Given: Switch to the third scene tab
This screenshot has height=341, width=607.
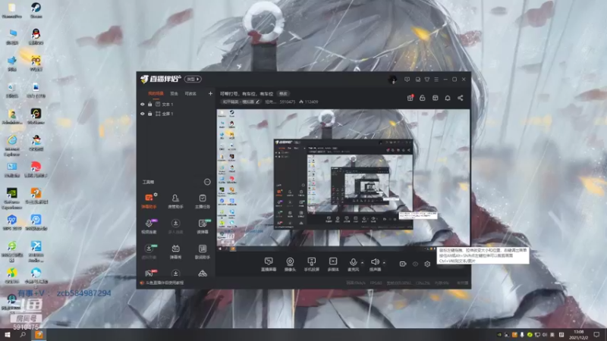Looking at the screenshot, I should [x=190, y=93].
